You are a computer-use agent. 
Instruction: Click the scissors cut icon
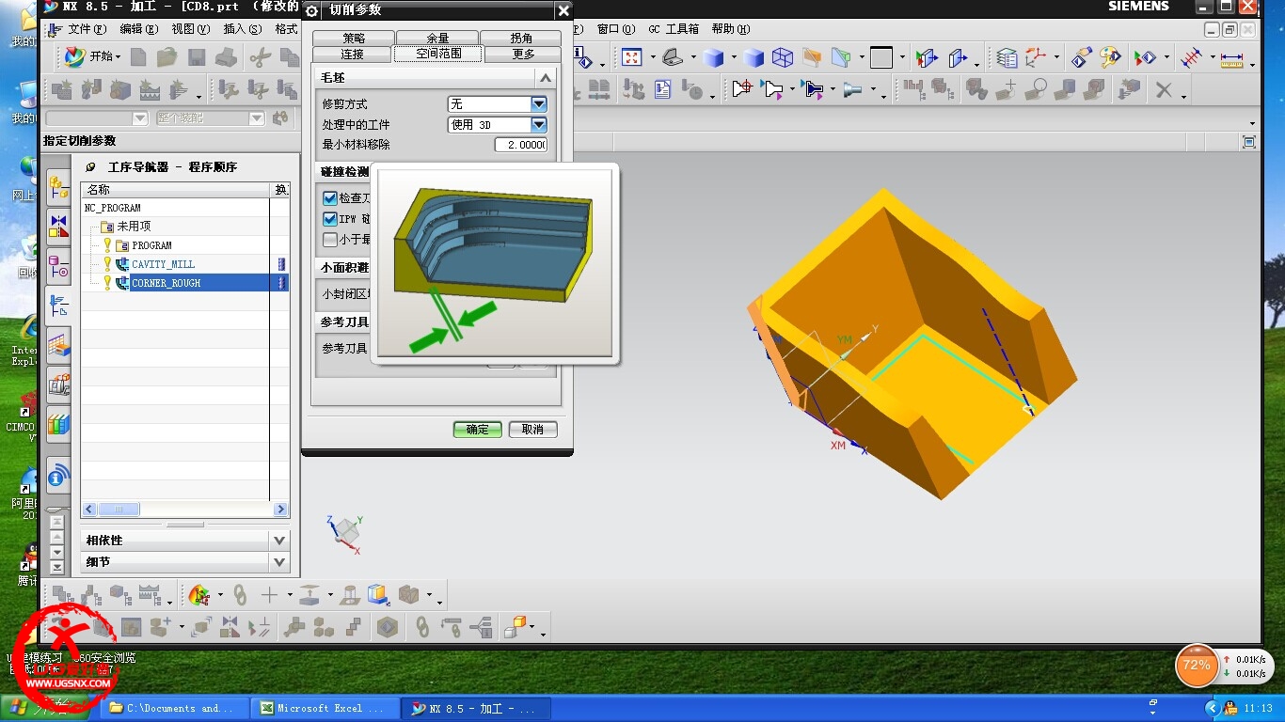tap(260, 57)
